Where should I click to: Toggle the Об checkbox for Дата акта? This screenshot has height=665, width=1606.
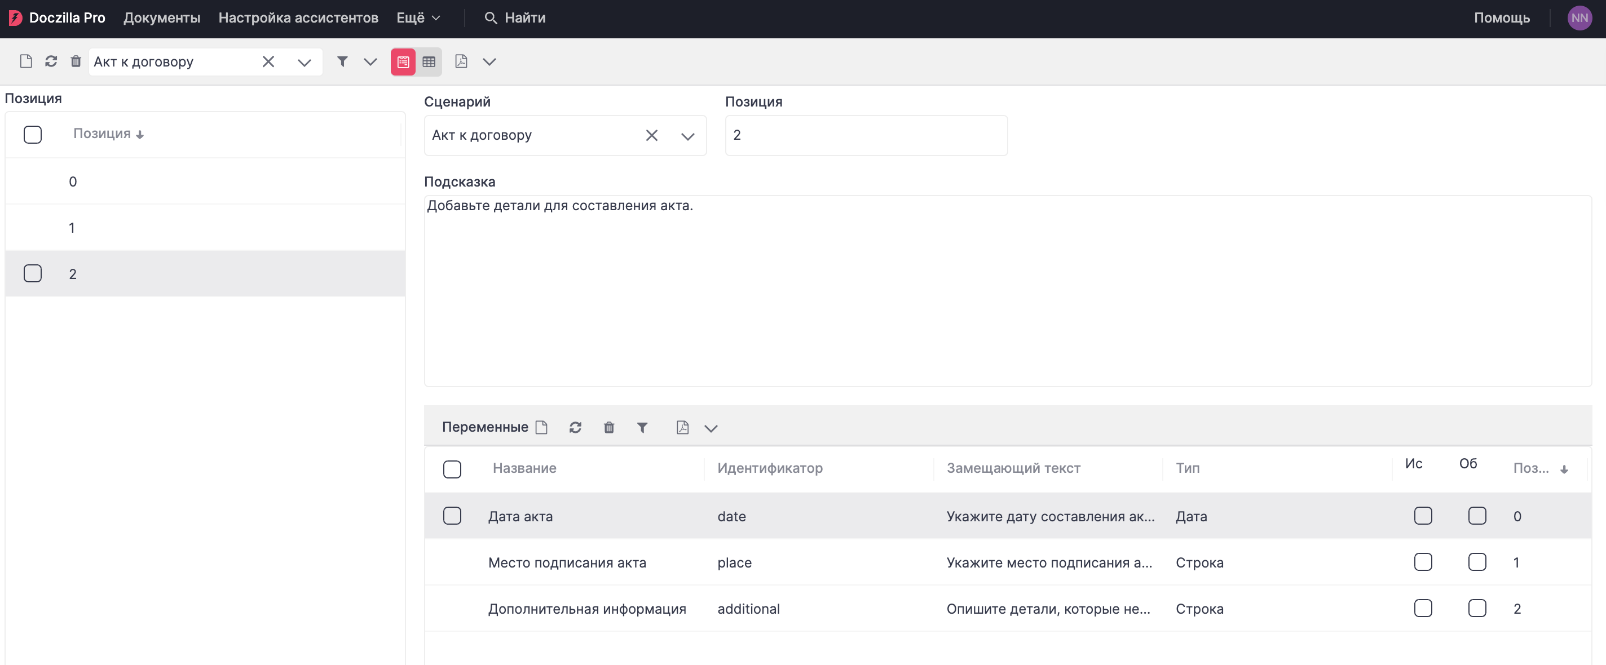click(x=1477, y=516)
